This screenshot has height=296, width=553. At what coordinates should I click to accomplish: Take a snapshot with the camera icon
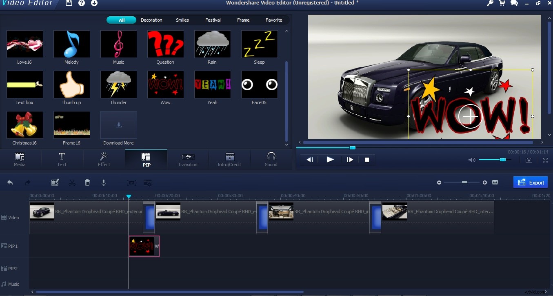coord(529,160)
